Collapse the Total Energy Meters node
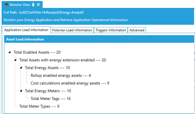This screenshot has width=195, height=114. point(21,91)
